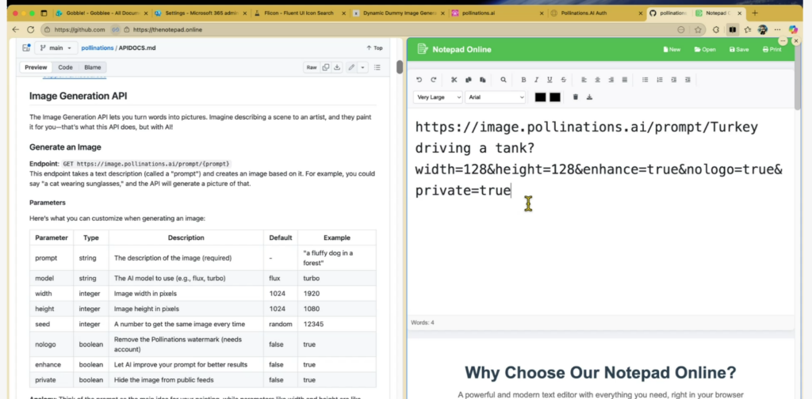Toggle bold formatting in Notepad
This screenshot has height=399, width=812.
tap(523, 80)
